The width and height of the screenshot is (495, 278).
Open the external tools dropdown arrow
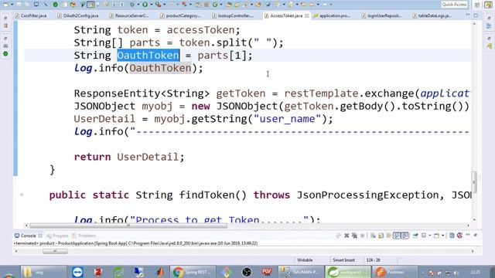[165, 5]
